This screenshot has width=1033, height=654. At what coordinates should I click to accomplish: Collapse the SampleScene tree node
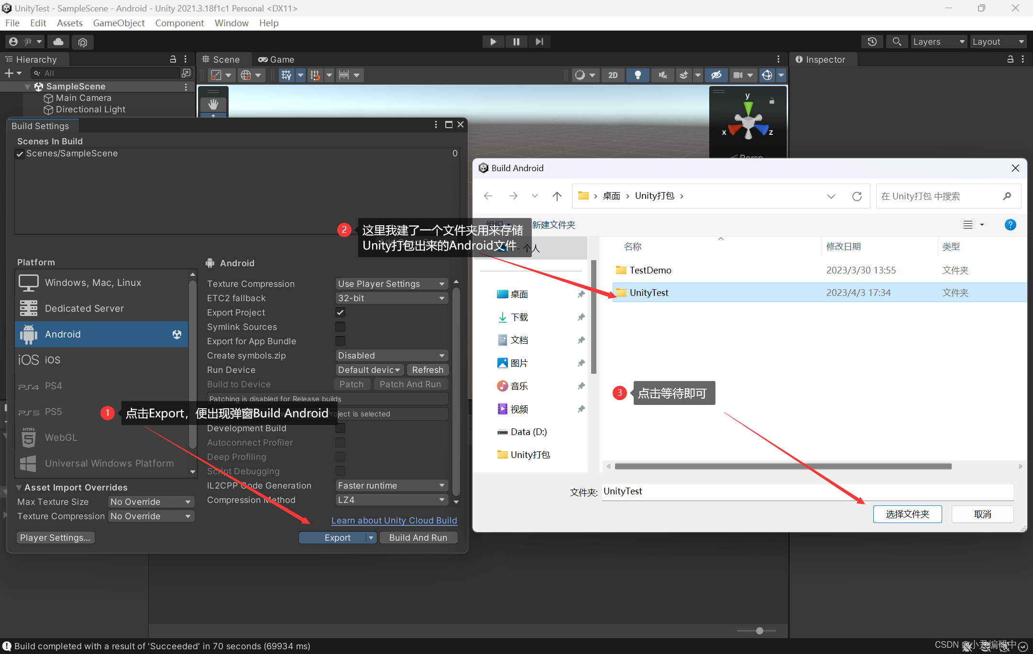[x=28, y=87]
